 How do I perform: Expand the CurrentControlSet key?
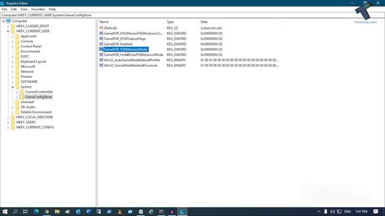click(x=17, y=92)
